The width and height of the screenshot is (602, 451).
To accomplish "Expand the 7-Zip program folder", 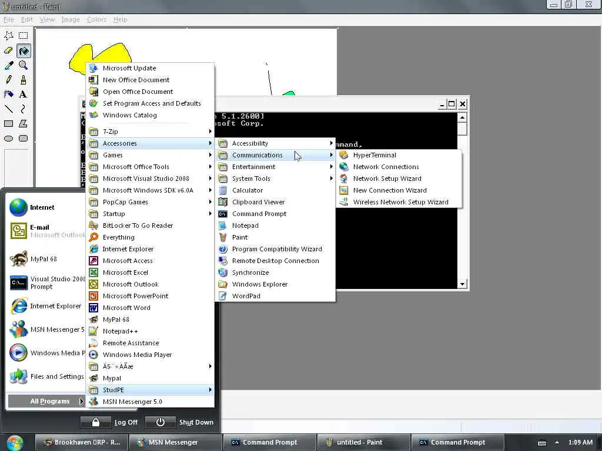I will 150,132.
